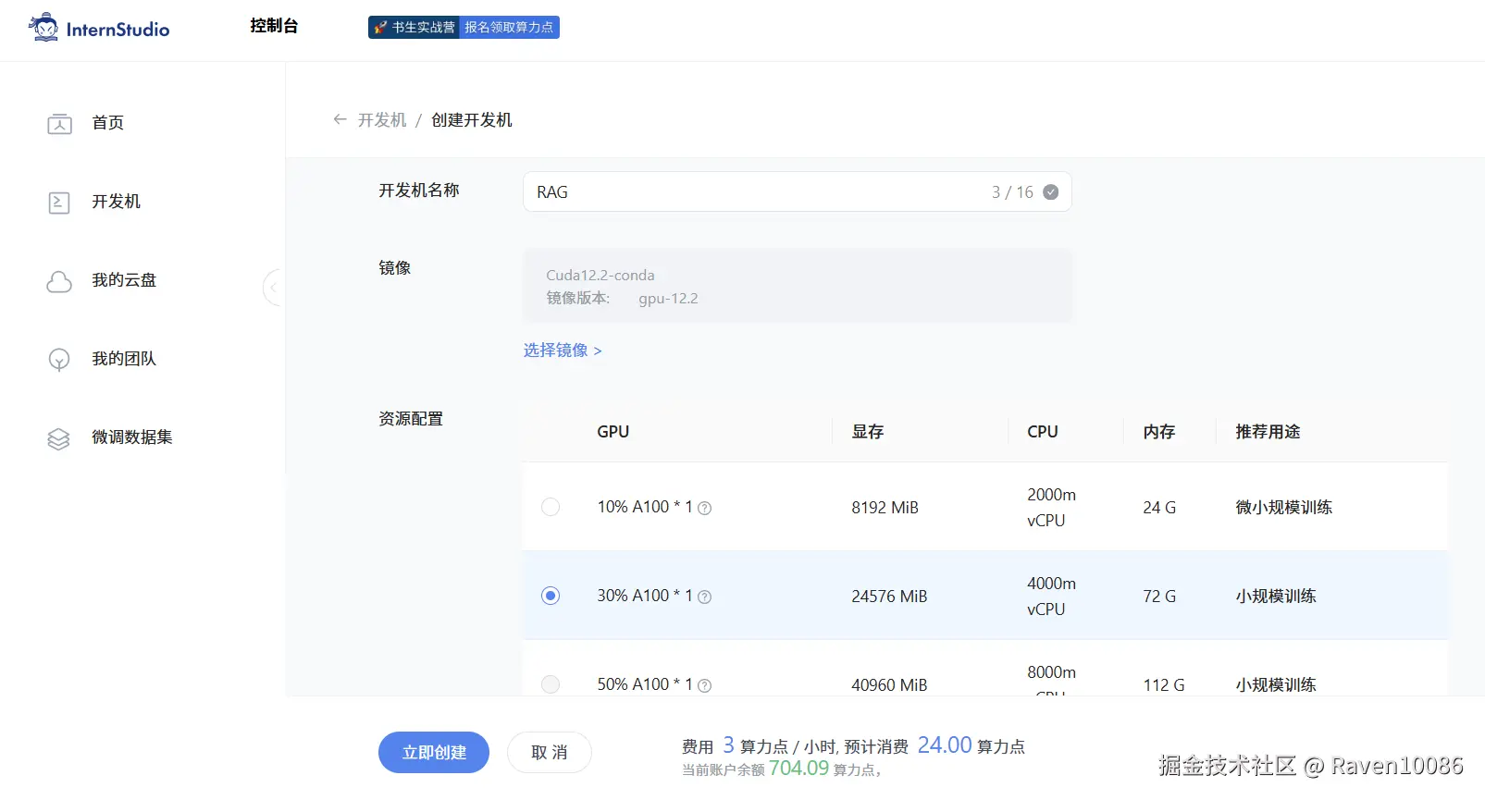This screenshot has width=1485, height=800.
Task: Click the 24 G memory cell
Action: [x=1159, y=508]
